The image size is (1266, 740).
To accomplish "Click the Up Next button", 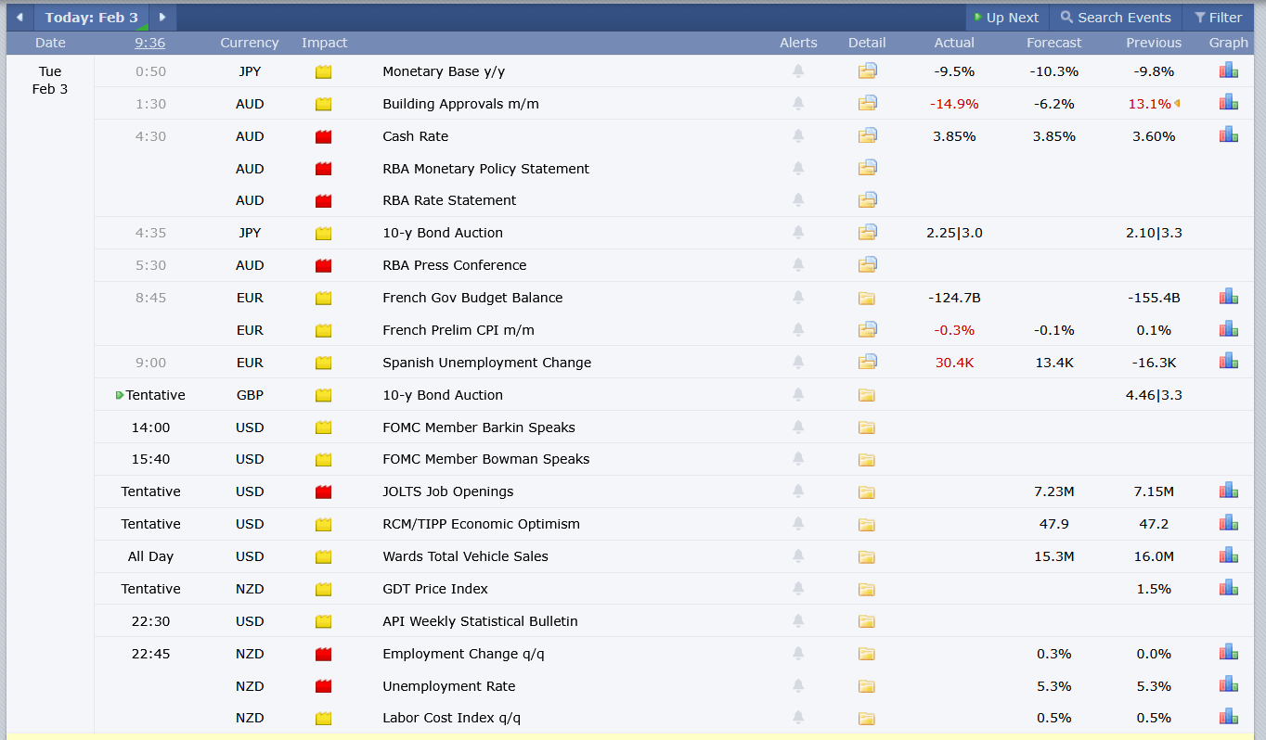I will pos(1006,18).
